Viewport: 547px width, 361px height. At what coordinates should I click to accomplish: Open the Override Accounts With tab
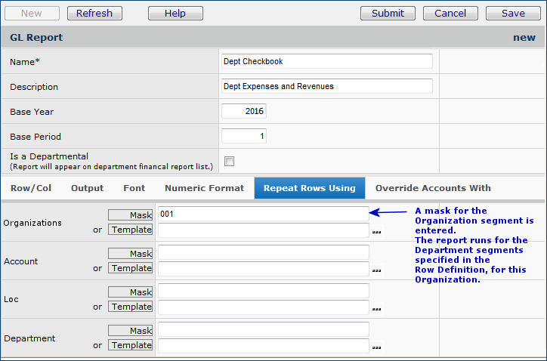tap(433, 188)
